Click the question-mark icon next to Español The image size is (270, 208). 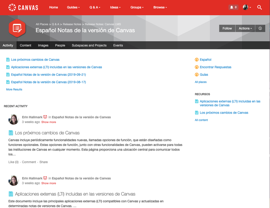(x=196, y=60)
